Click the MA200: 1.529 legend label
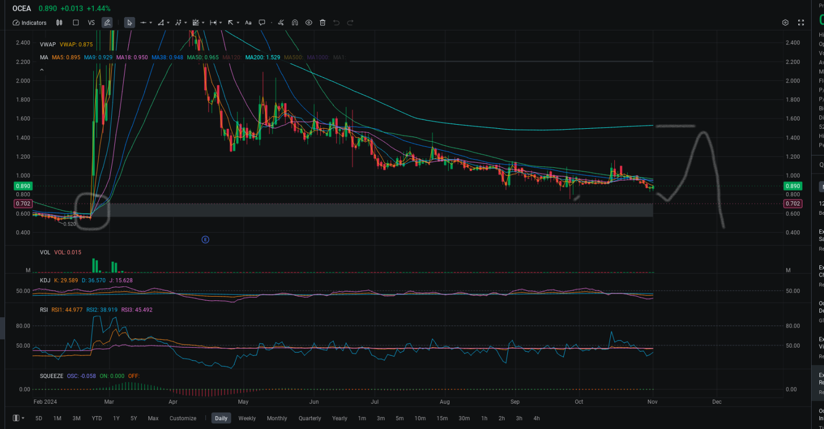The image size is (824, 429). pos(263,57)
